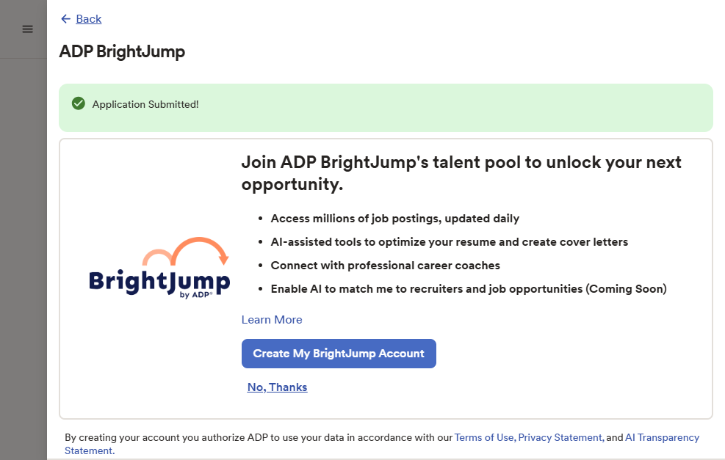Click the green checkmark success icon
The image size is (725, 460).
point(79,104)
